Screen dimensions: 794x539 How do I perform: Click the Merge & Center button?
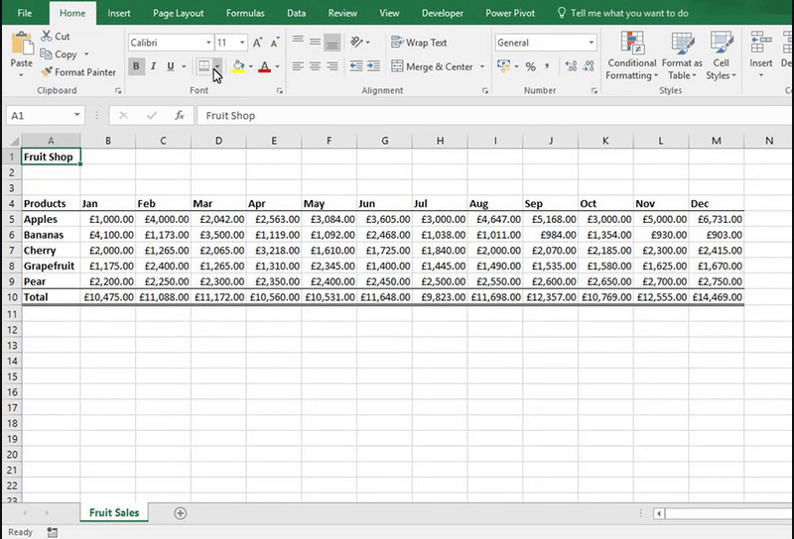[x=432, y=66]
